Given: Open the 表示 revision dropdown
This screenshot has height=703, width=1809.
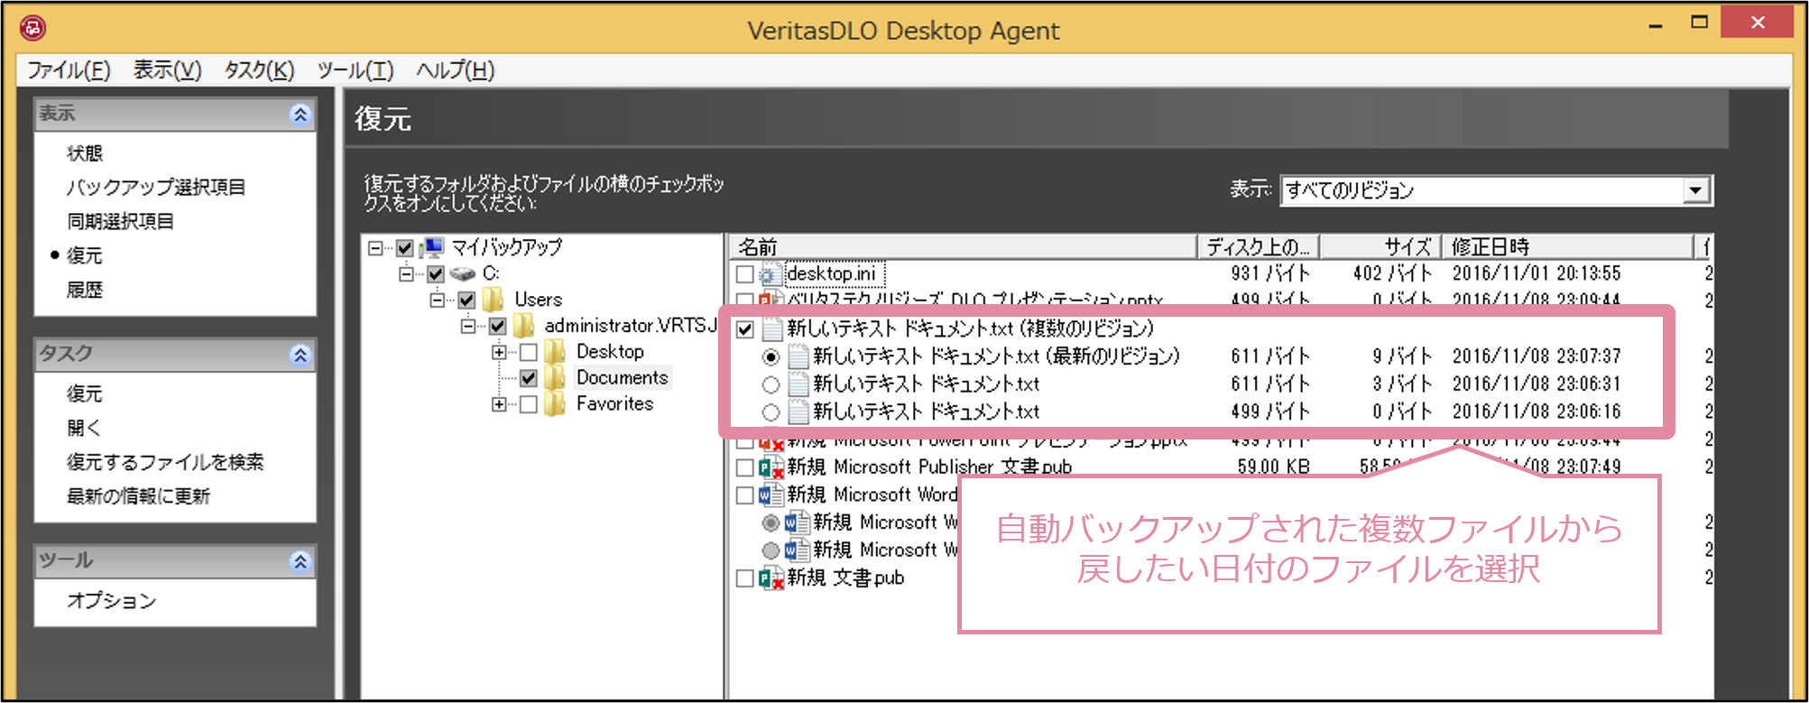Looking at the screenshot, I should (1695, 190).
